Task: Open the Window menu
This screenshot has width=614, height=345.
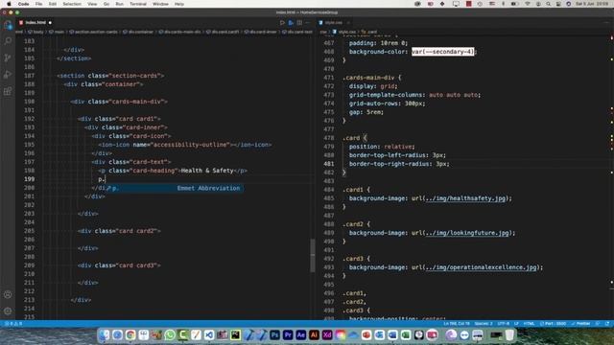Action: tap(160, 4)
